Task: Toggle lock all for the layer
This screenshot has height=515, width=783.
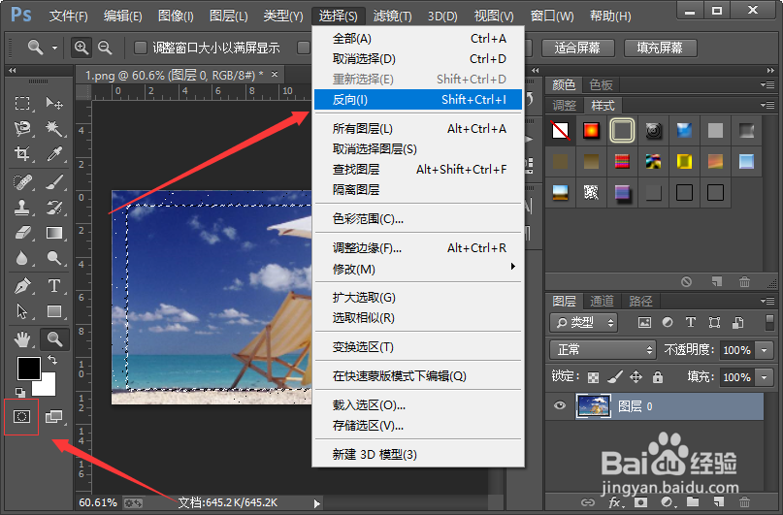Action: pyautogui.click(x=658, y=376)
